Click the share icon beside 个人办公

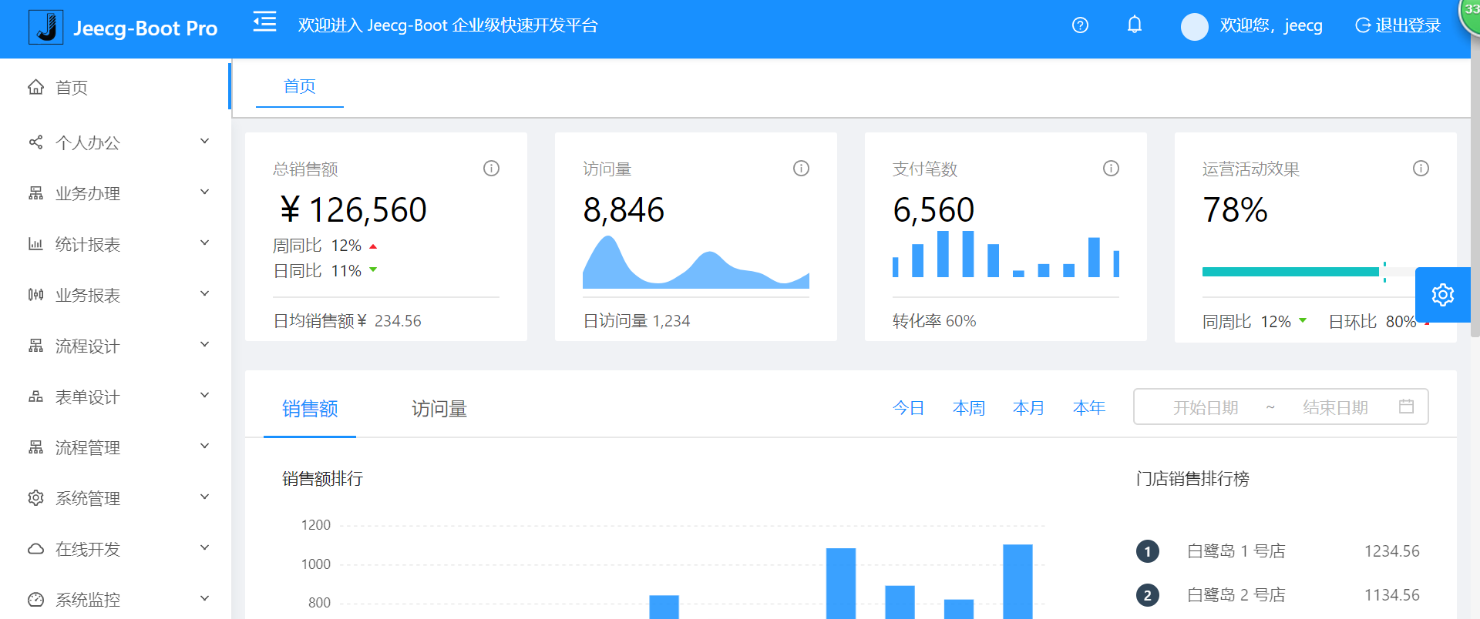click(x=35, y=142)
